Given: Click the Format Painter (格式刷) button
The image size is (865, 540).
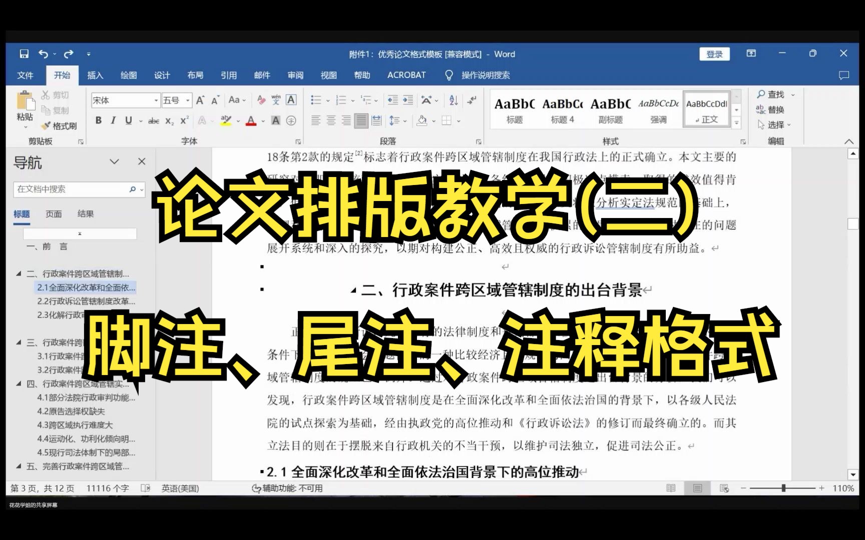Looking at the screenshot, I should pyautogui.click(x=60, y=126).
